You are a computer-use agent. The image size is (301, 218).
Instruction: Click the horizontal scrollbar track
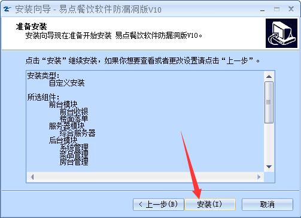point(145,177)
